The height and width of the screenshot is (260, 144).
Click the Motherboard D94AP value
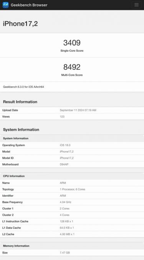click(x=64, y=164)
